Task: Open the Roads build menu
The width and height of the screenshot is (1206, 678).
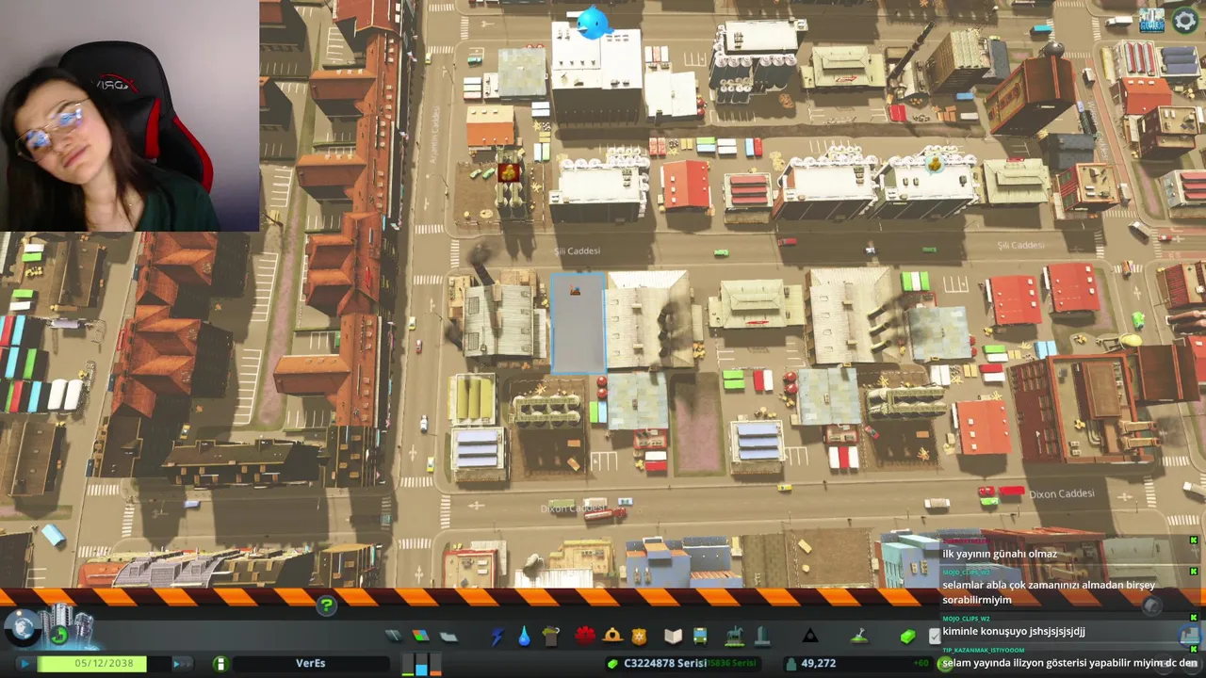Action: (x=393, y=637)
